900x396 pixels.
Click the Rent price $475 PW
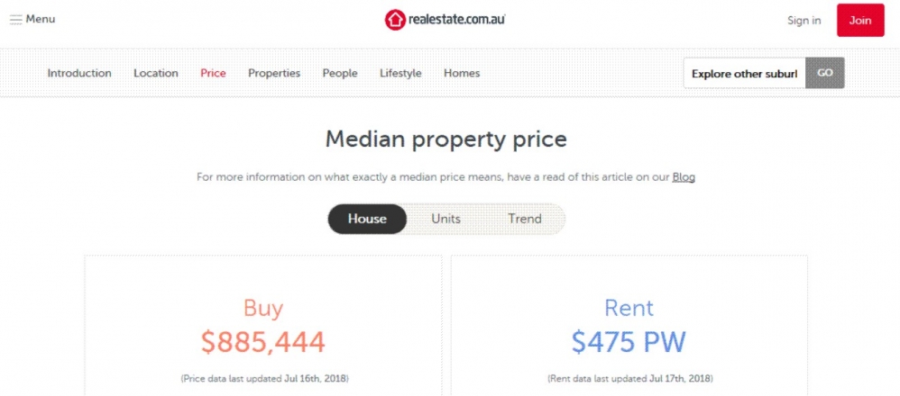point(629,342)
